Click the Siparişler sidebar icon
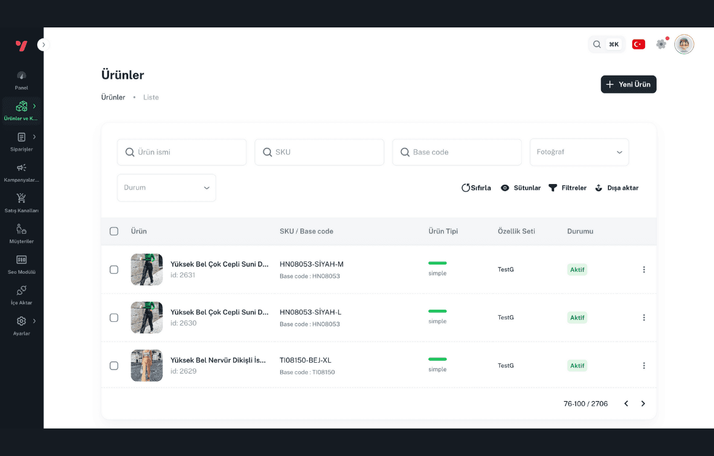The image size is (714, 456). [x=21, y=137]
